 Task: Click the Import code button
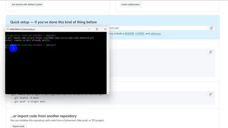coord(19,126)
